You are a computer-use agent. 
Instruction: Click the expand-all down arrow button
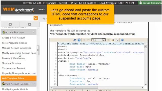click(30, 25)
